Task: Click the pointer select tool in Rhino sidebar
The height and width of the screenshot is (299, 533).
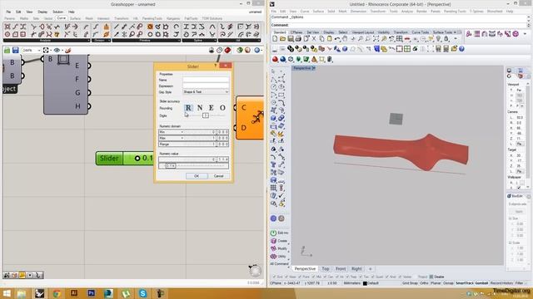Action: pos(273,71)
